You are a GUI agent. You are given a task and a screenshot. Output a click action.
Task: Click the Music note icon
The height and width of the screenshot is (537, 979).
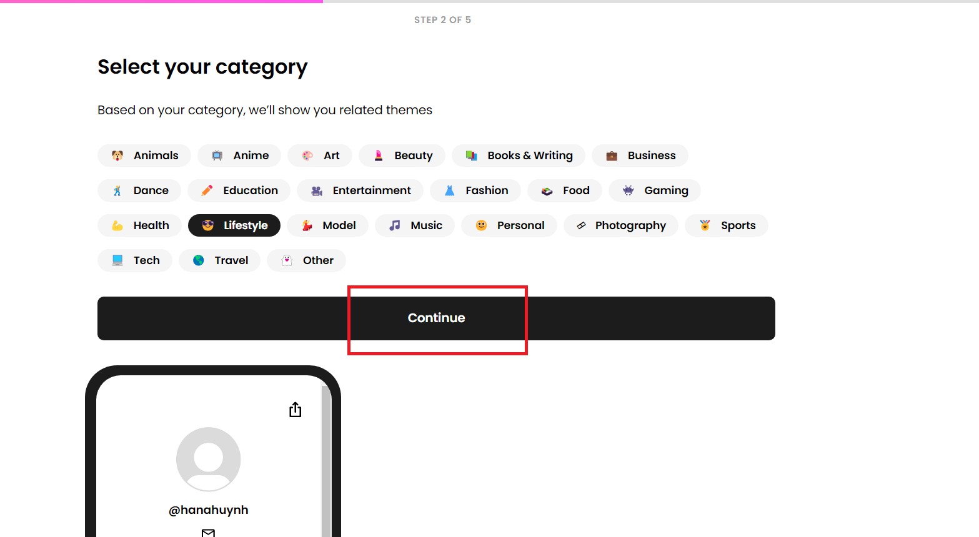(395, 225)
